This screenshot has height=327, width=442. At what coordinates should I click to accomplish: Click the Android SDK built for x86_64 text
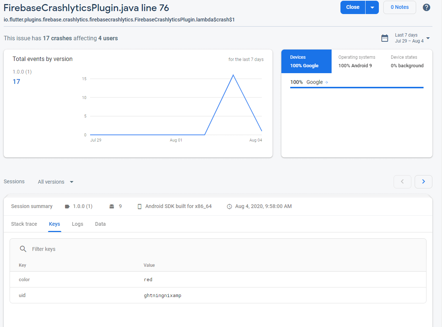click(x=178, y=206)
